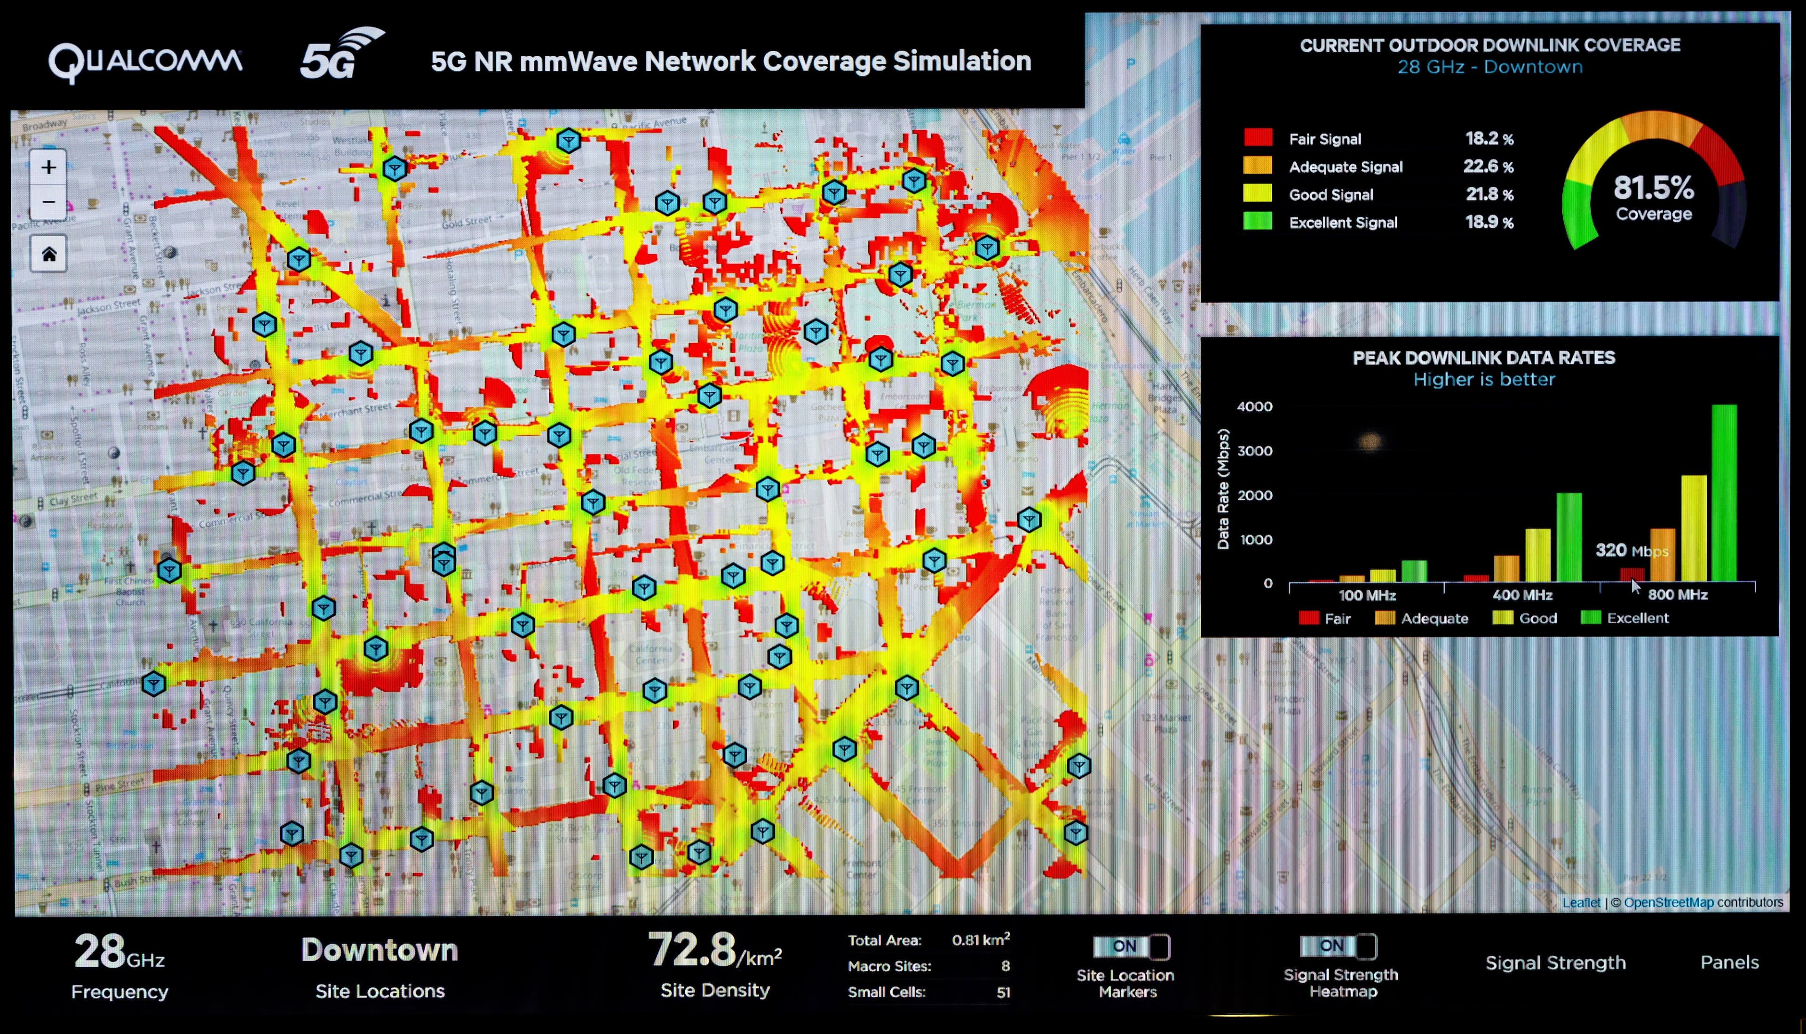This screenshot has height=1034, width=1806.
Task: Zoom out the map with minus button
Action: coord(48,202)
